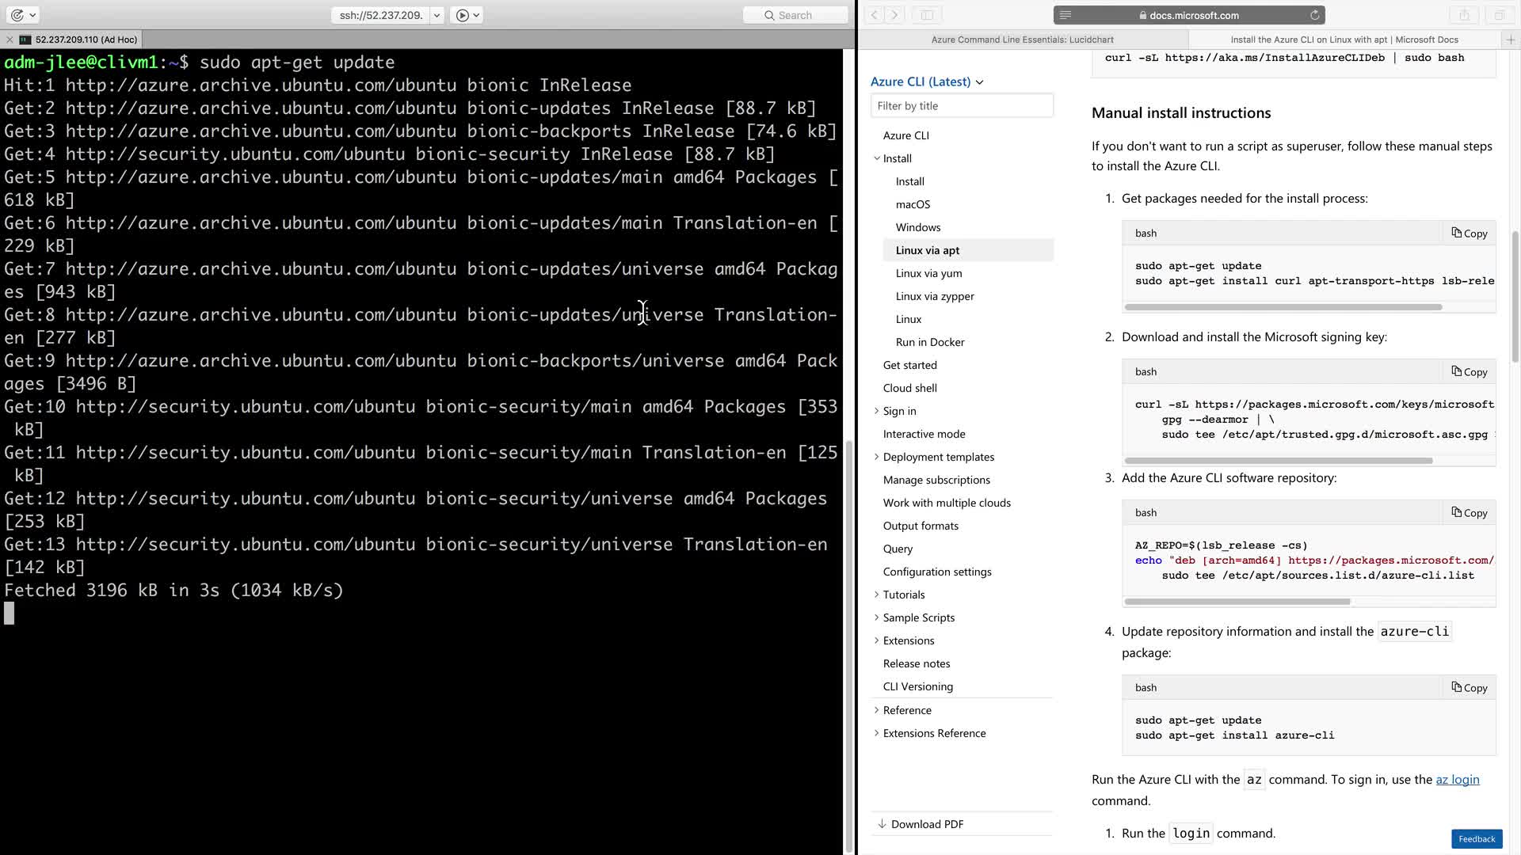
Task: Click the Safari forward navigation arrow
Action: 895,15
